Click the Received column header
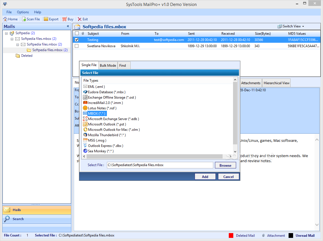 (228, 33)
